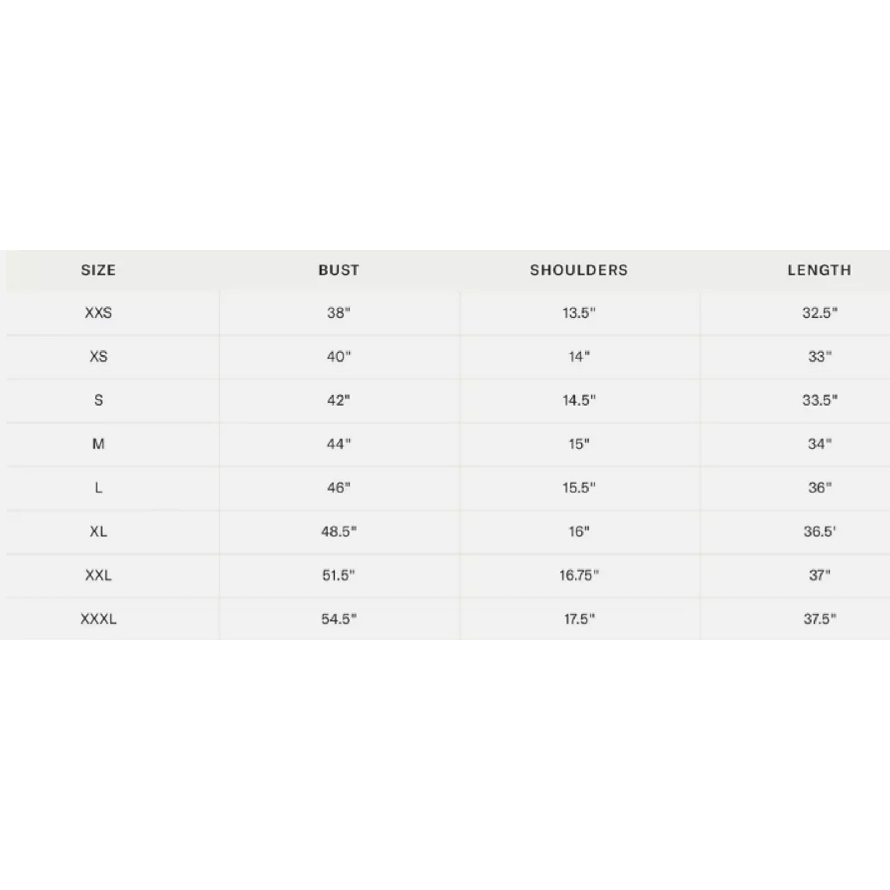Click the LENGTH column header
Image resolution: width=890 pixels, height=890 pixels.
[819, 270]
